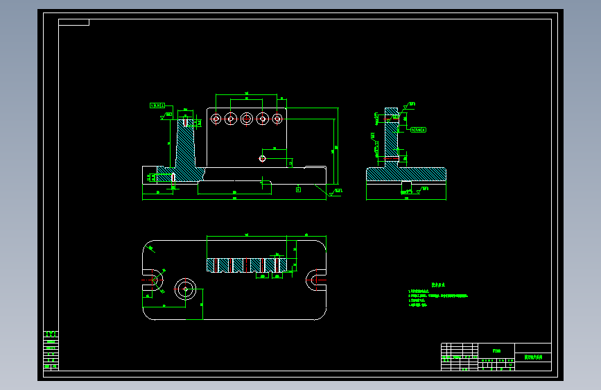Click the lone small hole below the five-hole row

pos(262,158)
